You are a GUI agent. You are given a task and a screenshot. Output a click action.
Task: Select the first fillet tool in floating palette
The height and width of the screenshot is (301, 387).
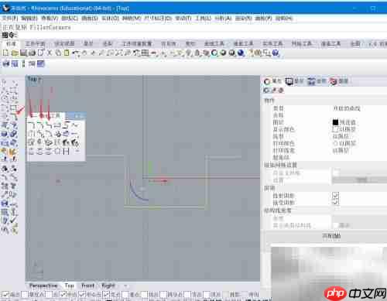coord(31,125)
